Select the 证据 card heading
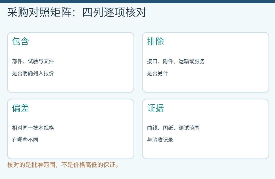This screenshot has height=179, width=275. 155,108
